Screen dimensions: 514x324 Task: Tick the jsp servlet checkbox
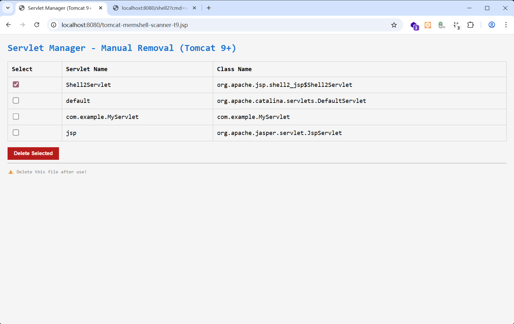point(16,133)
